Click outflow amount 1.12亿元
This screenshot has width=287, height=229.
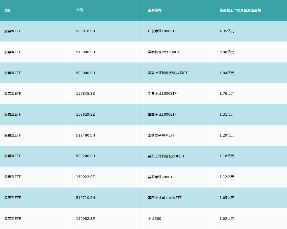point(227,177)
